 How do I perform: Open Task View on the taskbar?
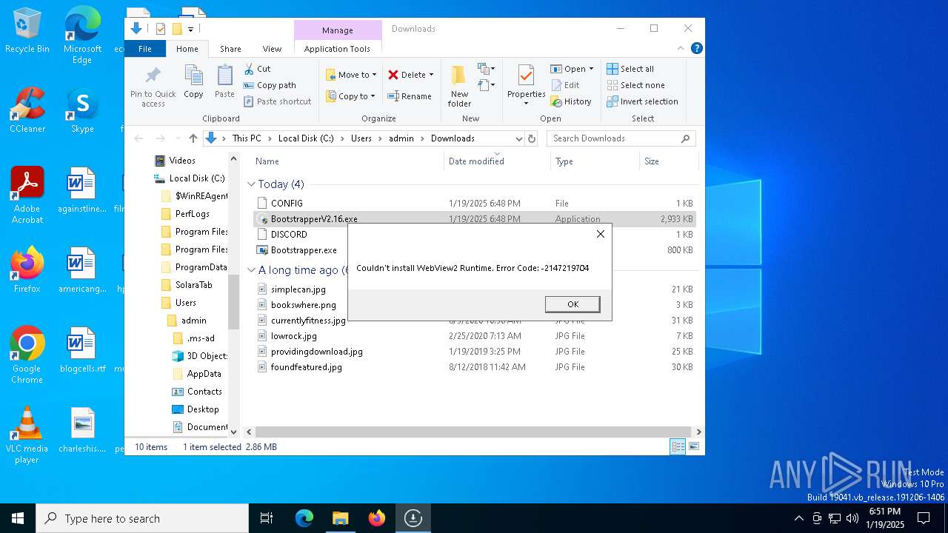click(267, 518)
